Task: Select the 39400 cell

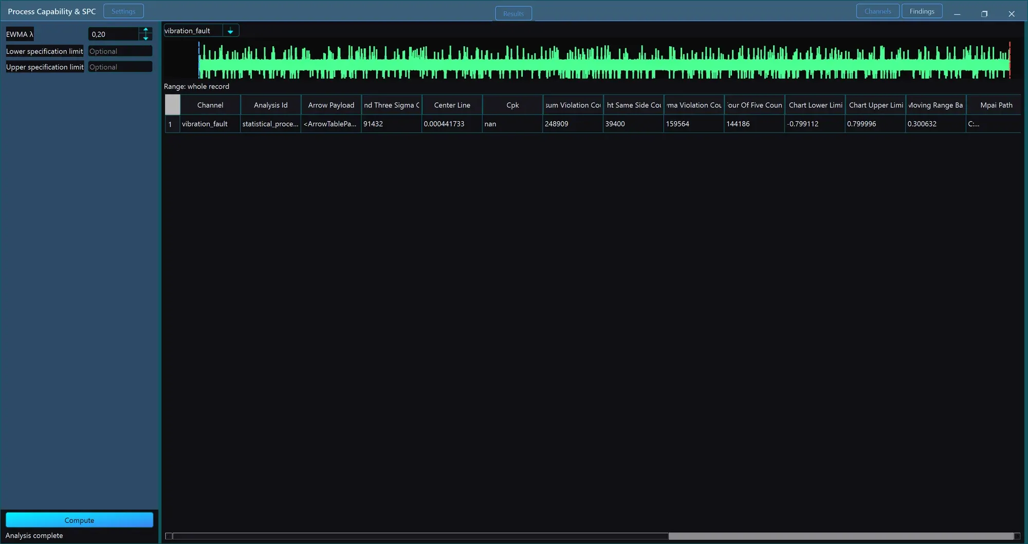Action: pos(633,124)
